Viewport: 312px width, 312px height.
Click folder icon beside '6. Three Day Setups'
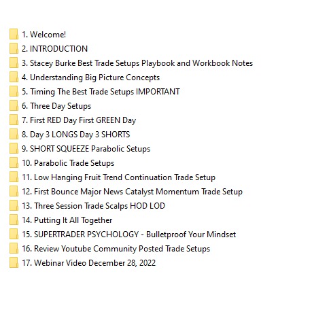(14, 105)
